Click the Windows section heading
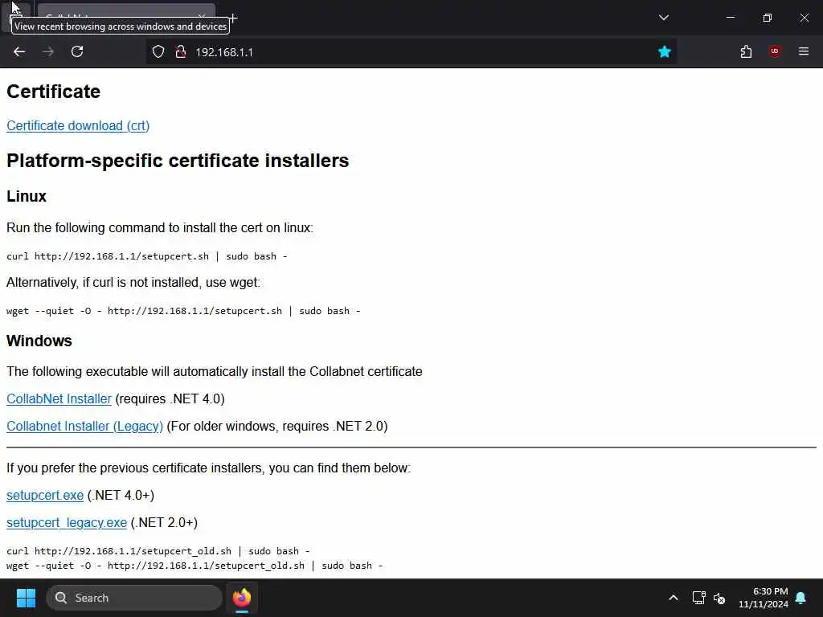 click(x=39, y=341)
